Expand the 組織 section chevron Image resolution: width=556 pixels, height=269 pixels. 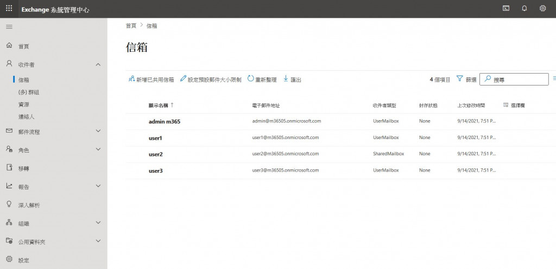click(98, 222)
